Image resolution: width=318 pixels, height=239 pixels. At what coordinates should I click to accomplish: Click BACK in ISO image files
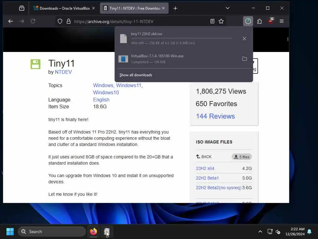pos(204,157)
